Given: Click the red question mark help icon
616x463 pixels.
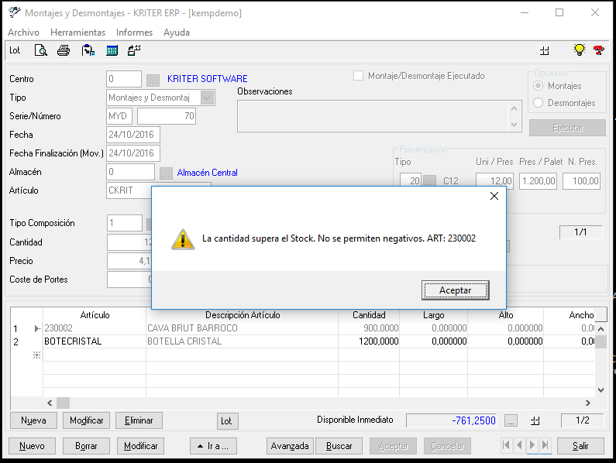Looking at the screenshot, I should click(x=599, y=50).
